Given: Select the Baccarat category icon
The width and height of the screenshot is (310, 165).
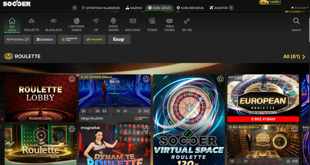Looking at the screenshot, I should (x=133, y=25).
